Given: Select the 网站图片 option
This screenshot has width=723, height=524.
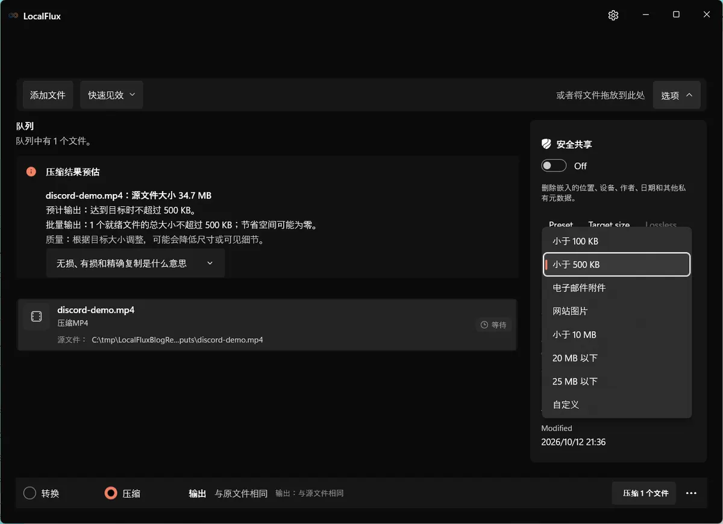Looking at the screenshot, I should point(617,311).
